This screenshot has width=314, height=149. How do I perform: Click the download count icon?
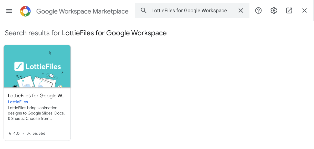coord(29,133)
